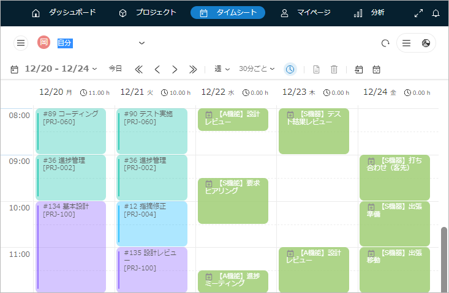Screen dimensions: 449x293
Task: Jump back with double left arrows
Action: pyautogui.click(x=138, y=69)
